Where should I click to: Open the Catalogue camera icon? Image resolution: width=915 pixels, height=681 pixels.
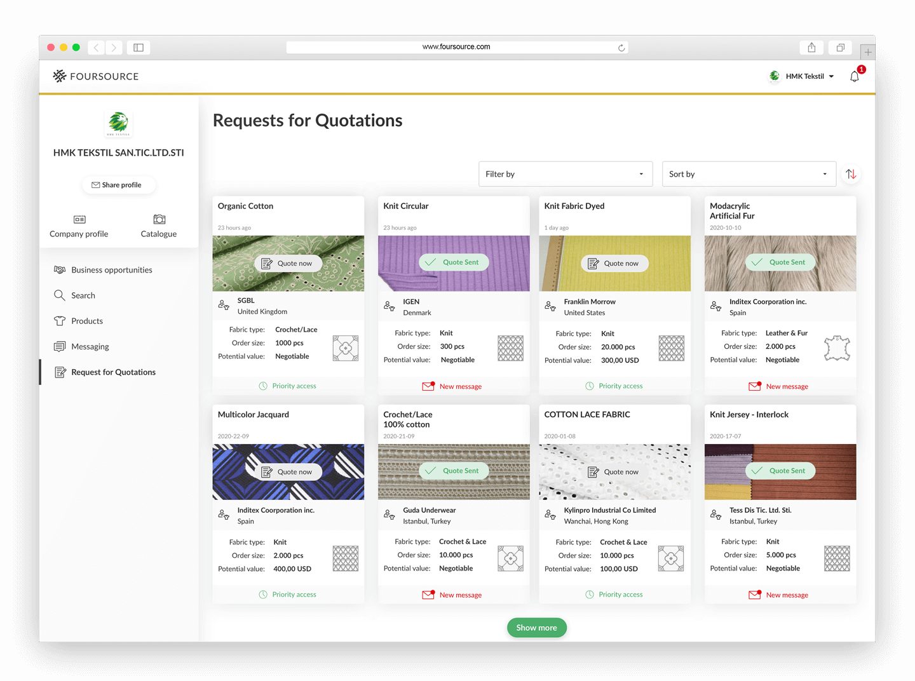159,219
